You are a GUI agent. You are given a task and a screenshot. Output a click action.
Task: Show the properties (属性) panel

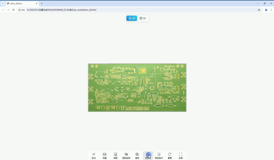click(x=137, y=156)
